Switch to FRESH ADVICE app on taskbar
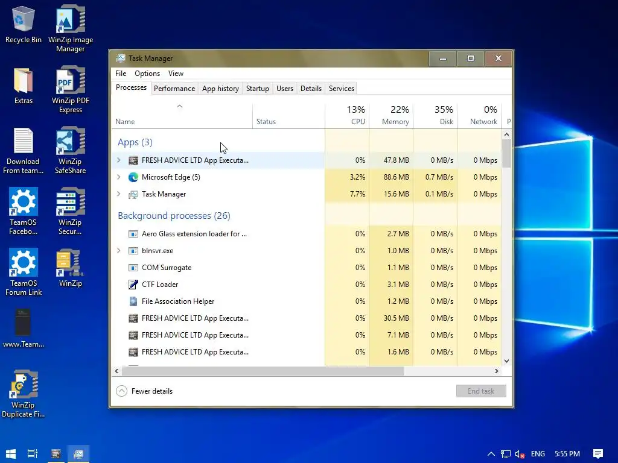 (x=56, y=454)
